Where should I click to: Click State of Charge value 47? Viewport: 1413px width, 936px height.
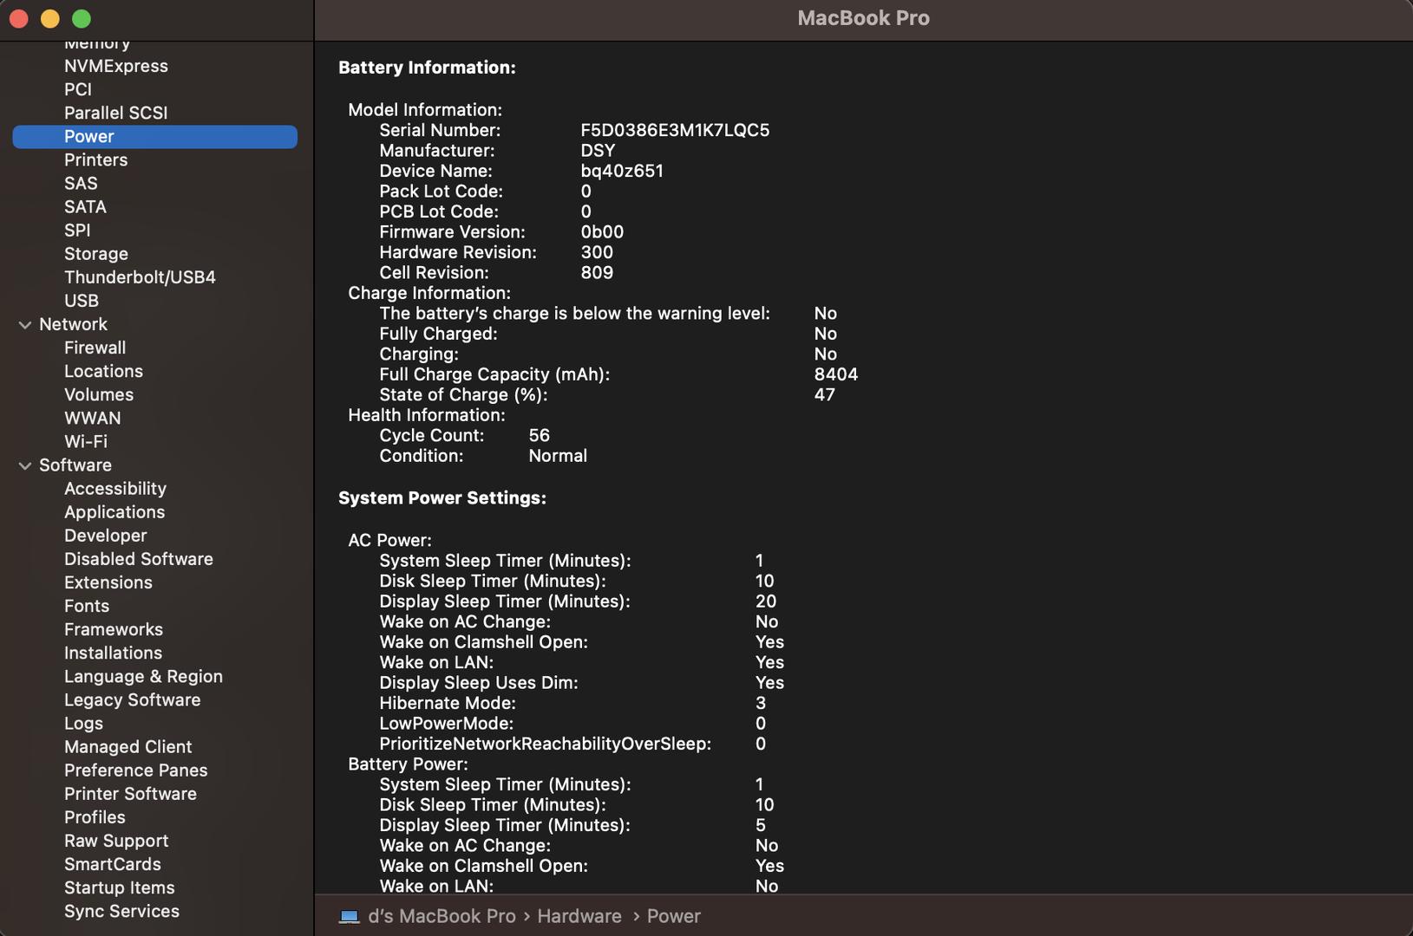tap(825, 394)
